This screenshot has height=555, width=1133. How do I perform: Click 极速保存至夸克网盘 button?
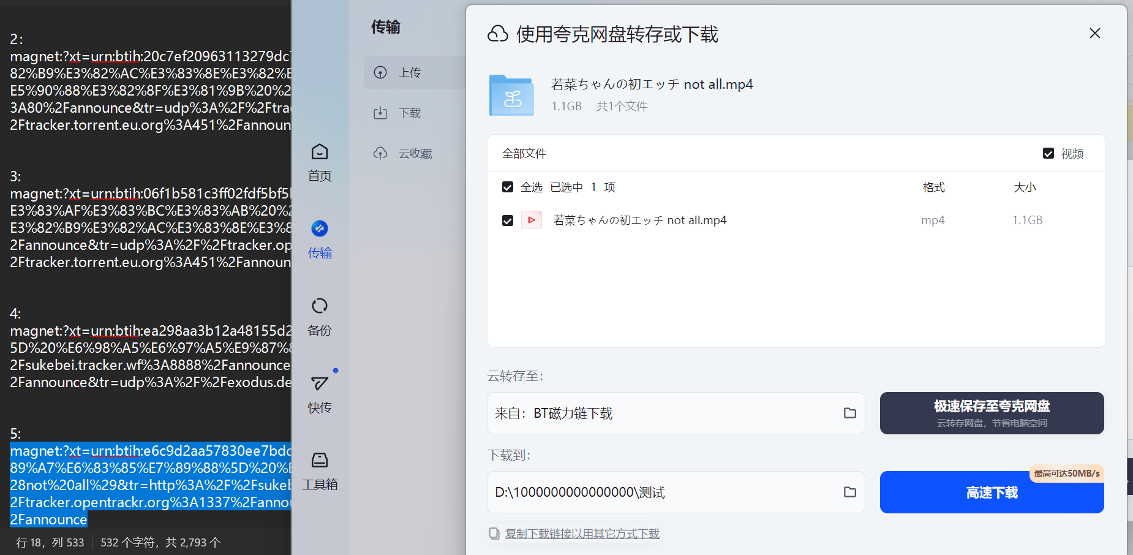tap(991, 412)
